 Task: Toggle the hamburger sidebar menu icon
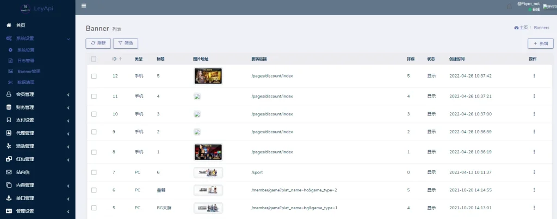(x=83, y=6)
